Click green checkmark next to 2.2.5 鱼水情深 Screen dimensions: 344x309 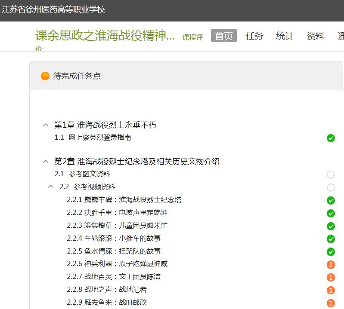click(x=331, y=251)
